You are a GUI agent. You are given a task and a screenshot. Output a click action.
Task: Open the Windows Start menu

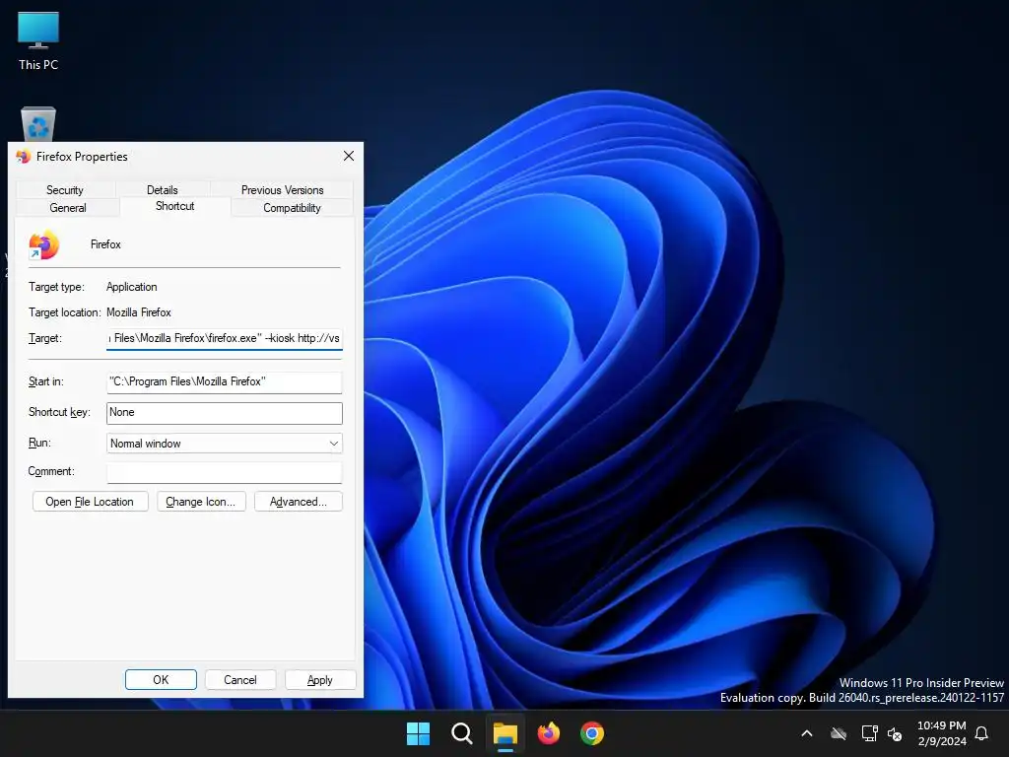pos(418,733)
